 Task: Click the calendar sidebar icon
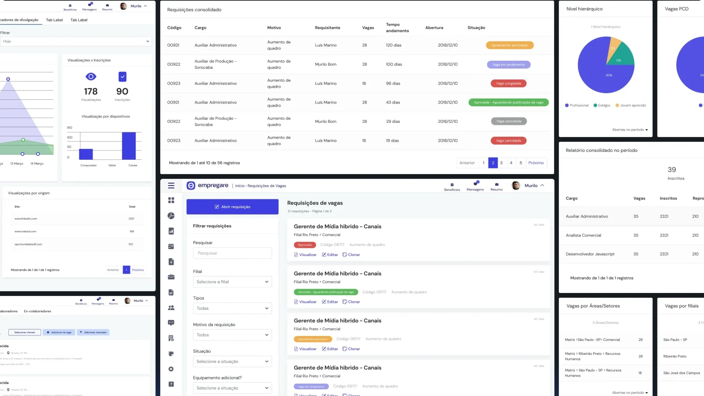pos(171,246)
